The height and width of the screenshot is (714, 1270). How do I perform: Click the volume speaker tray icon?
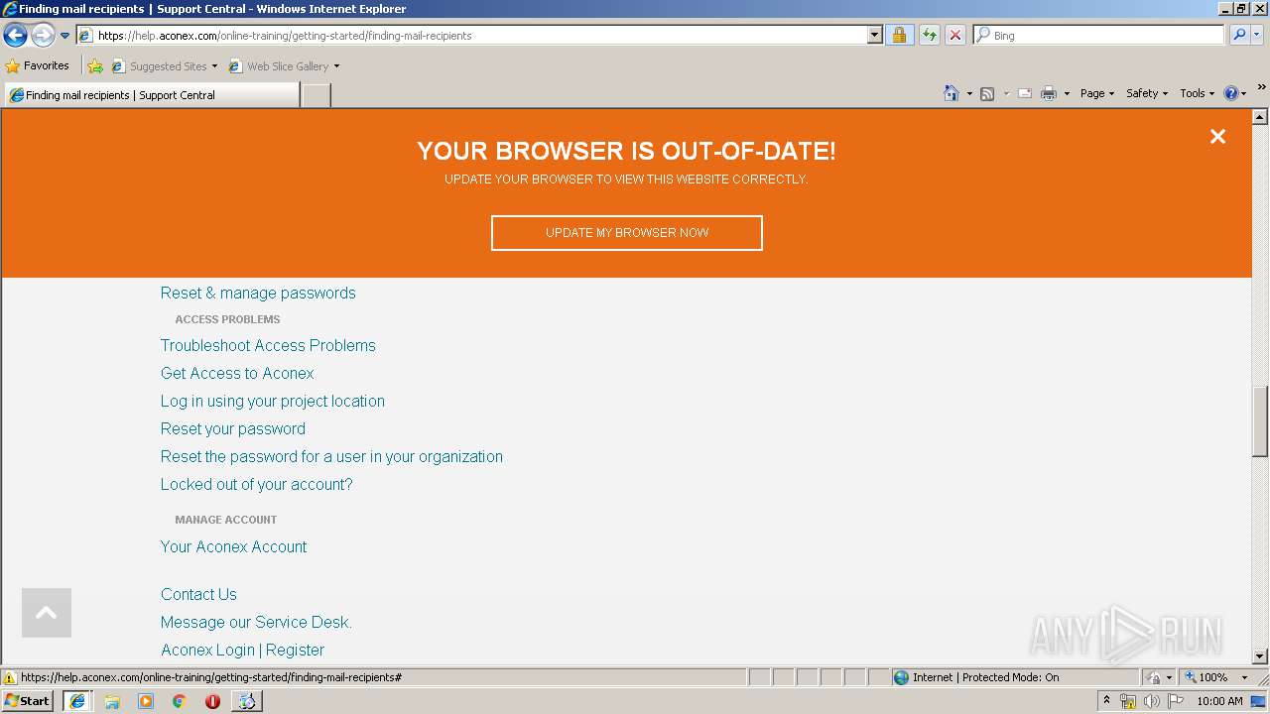point(1152,701)
